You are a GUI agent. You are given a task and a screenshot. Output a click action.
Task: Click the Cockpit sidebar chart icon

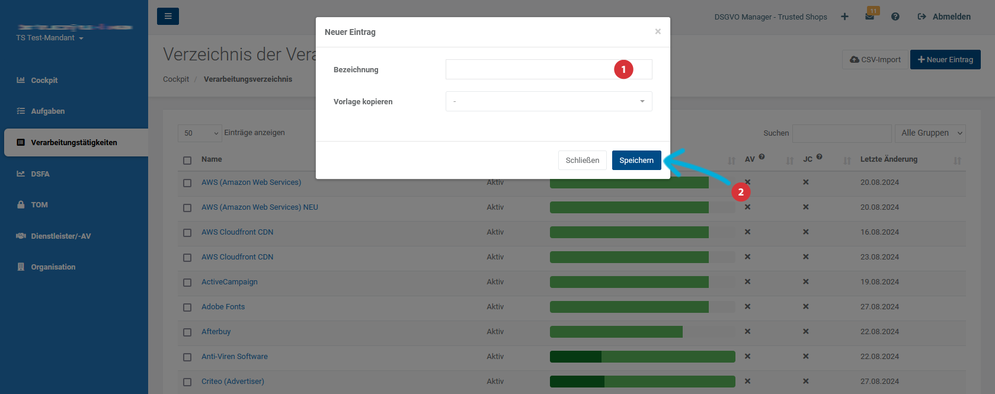click(x=21, y=80)
